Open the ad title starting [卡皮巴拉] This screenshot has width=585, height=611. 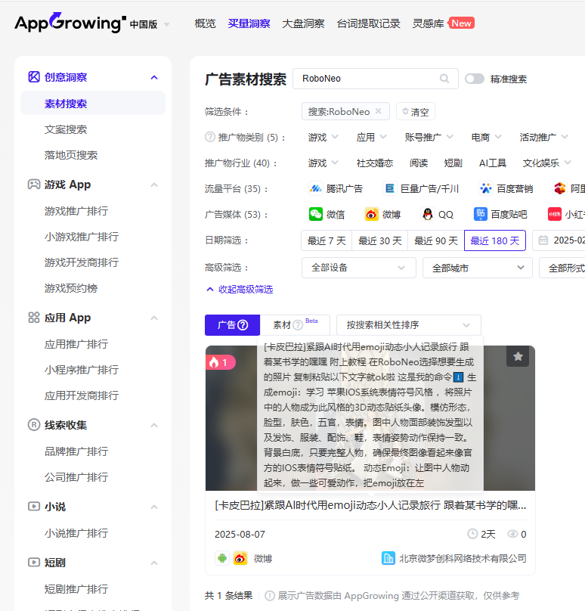tap(370, 505)
